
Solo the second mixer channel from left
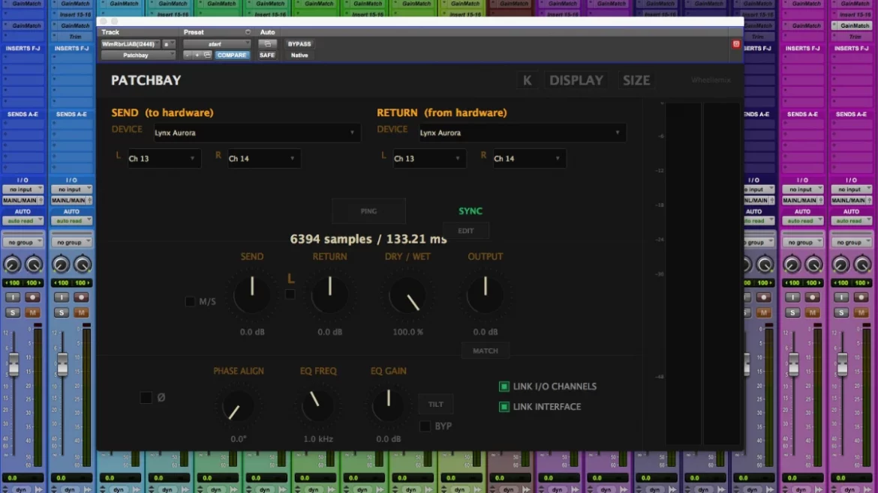pyautogui.click(x=62, y=312)
